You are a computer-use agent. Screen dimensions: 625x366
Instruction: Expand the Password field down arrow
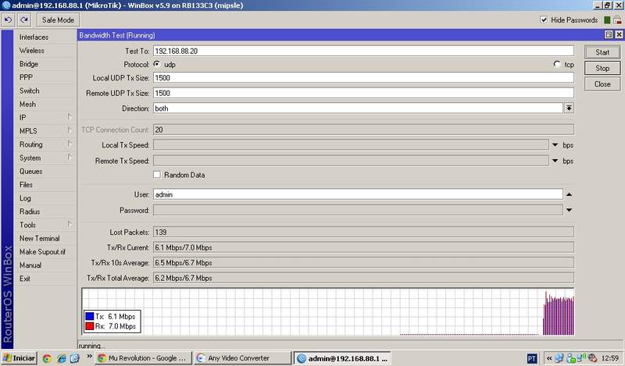pos(570,210)
